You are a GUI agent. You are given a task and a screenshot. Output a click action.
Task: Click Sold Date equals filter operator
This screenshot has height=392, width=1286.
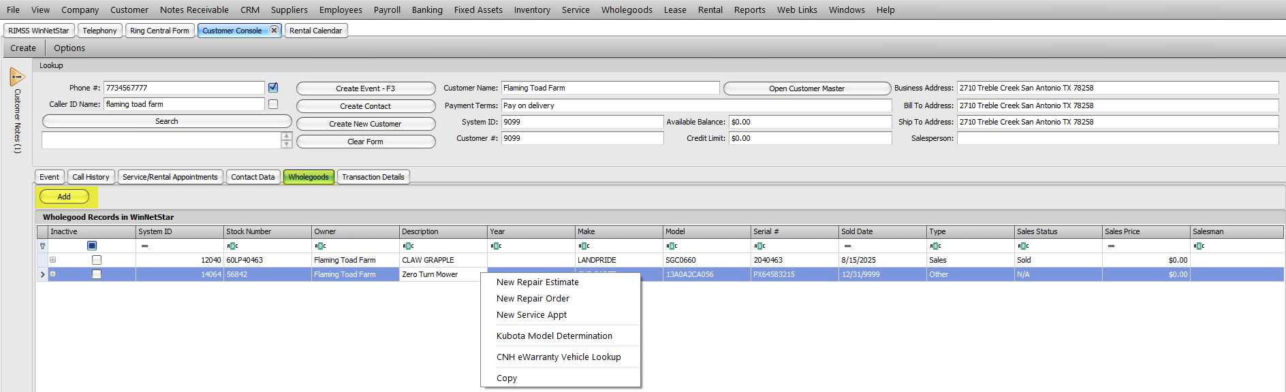pyautogui.click(x=847, y=246)
